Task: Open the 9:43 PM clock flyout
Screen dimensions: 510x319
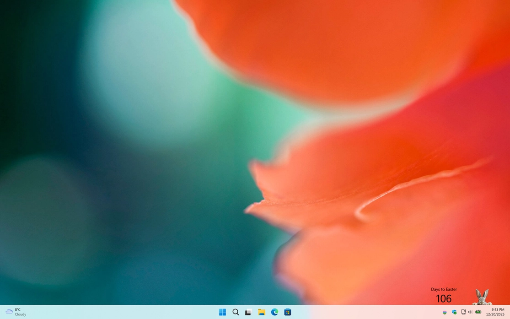Action: [495, 312]
